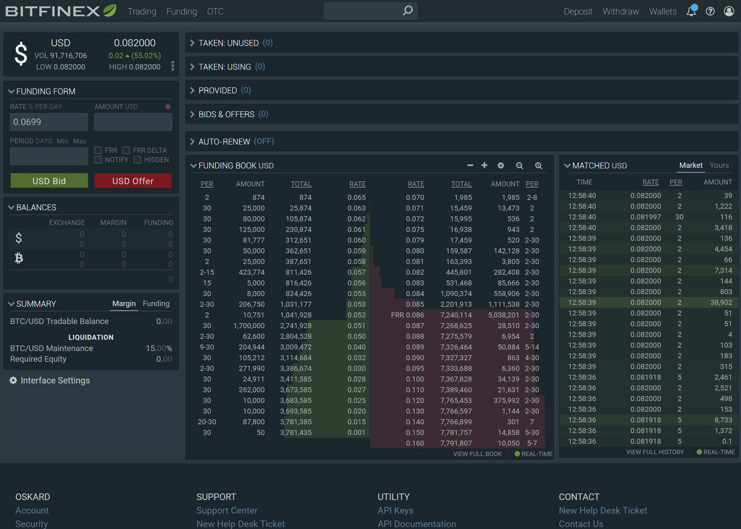This screenshot has width=741, height=529.
Task: Click the Amount USD input field
Action: tap(133, 122)
